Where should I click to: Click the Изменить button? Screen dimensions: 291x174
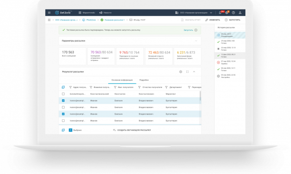pos(213,20)
